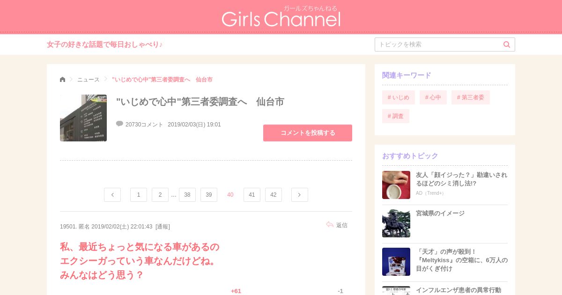The width and height of the screenshot is (562, 295).
Task: Click the topic thumbnail image
Action: 83,118
